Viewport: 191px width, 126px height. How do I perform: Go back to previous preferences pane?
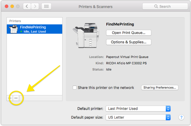tap(27, 6)
